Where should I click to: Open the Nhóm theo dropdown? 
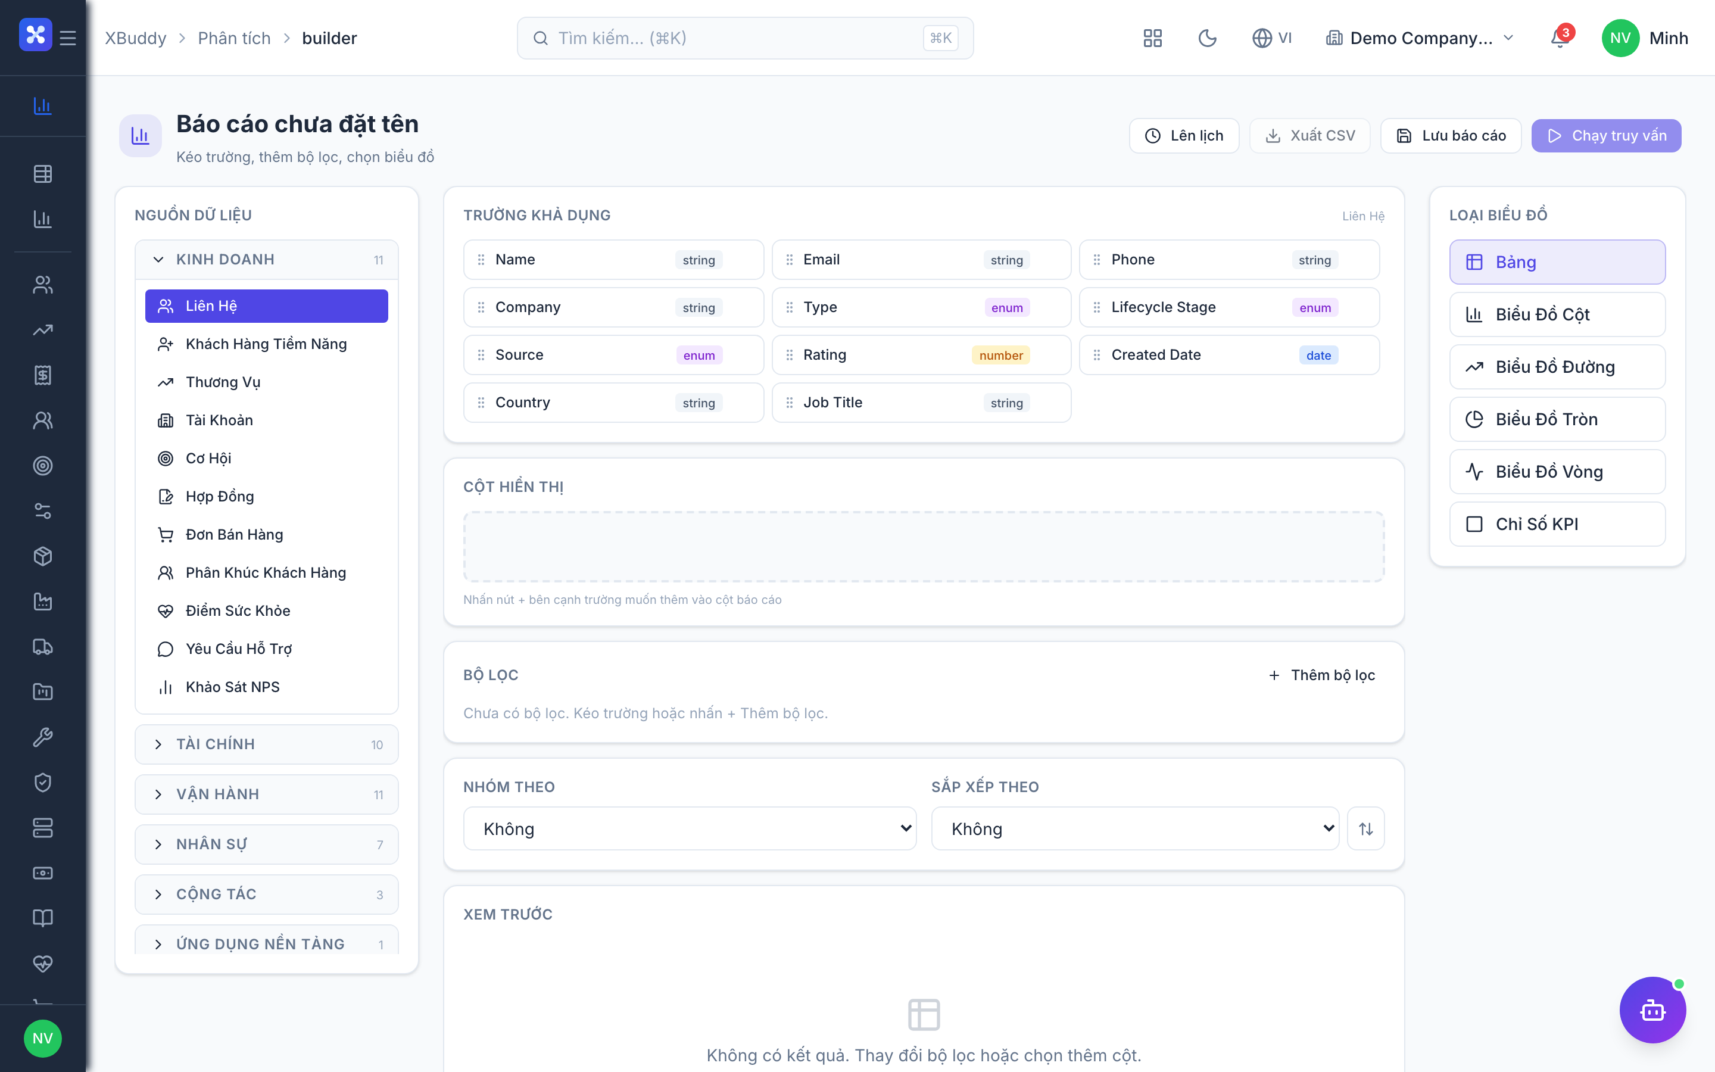(x=690, y=829)
